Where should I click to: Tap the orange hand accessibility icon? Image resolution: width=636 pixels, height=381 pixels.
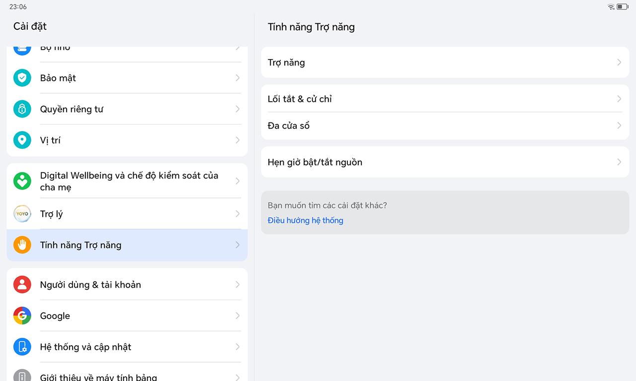(x=22, y=245)
